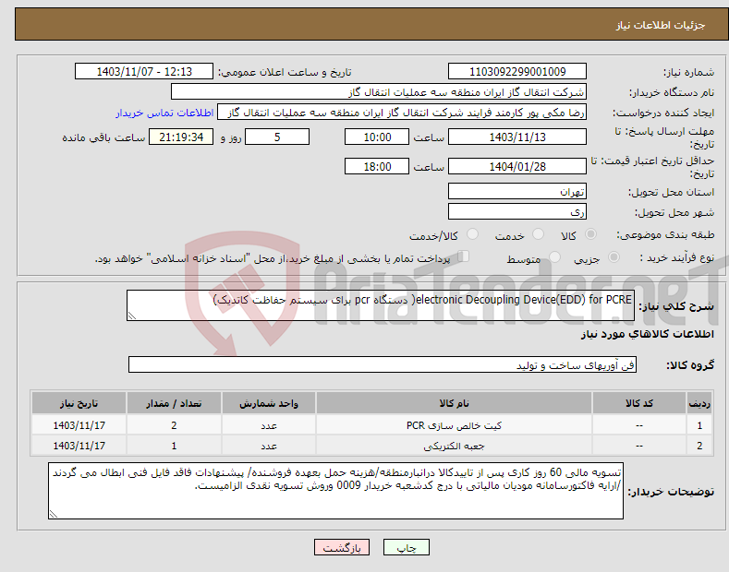Click the general description text area

point(381,305)
